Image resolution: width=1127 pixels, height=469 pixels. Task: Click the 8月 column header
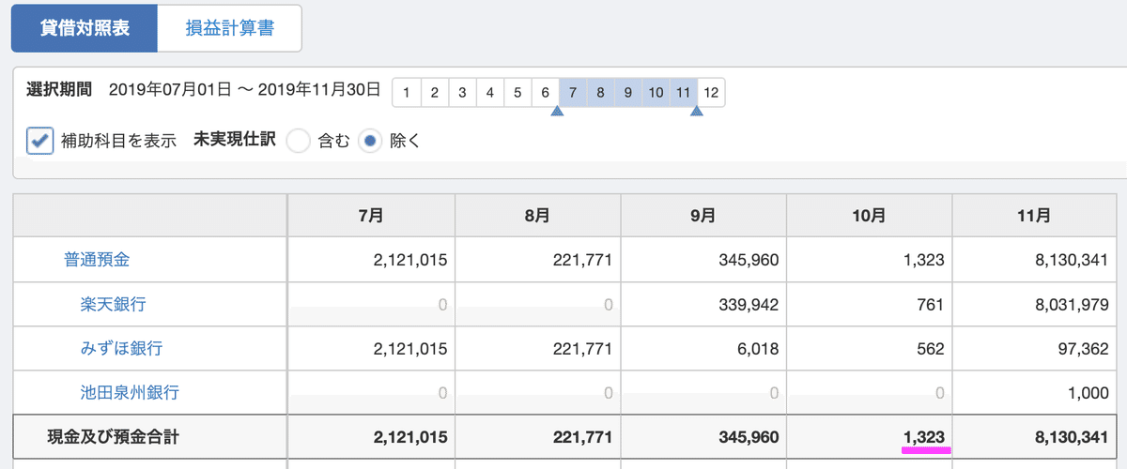click(537, 216)
